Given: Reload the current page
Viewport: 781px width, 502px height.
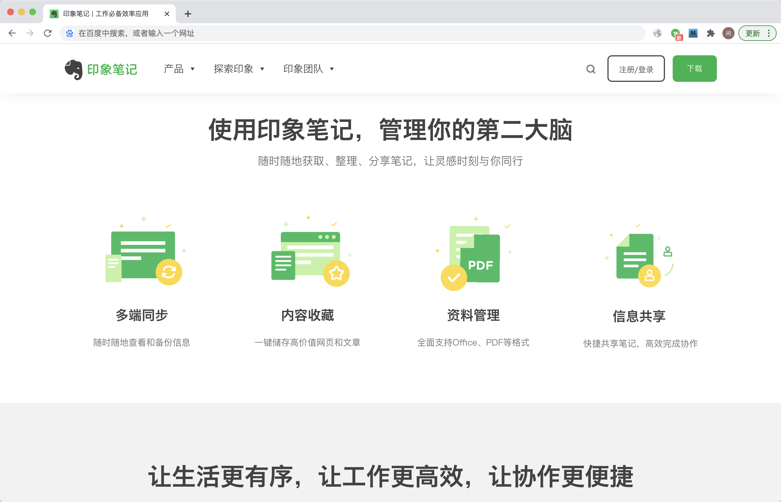Looking at the screenshot, I should pos(48,33).
